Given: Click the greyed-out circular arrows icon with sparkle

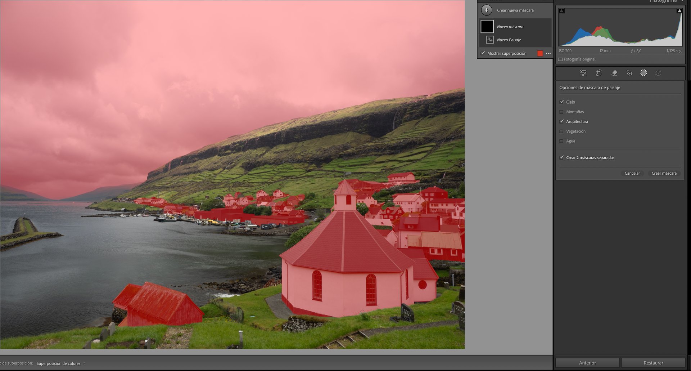Looking at the screenshot, I should pos(658,73).
